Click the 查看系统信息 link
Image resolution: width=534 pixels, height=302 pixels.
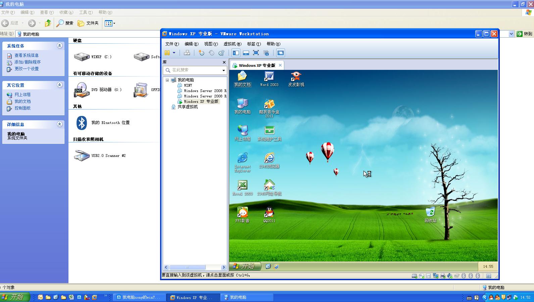[26, 55]
